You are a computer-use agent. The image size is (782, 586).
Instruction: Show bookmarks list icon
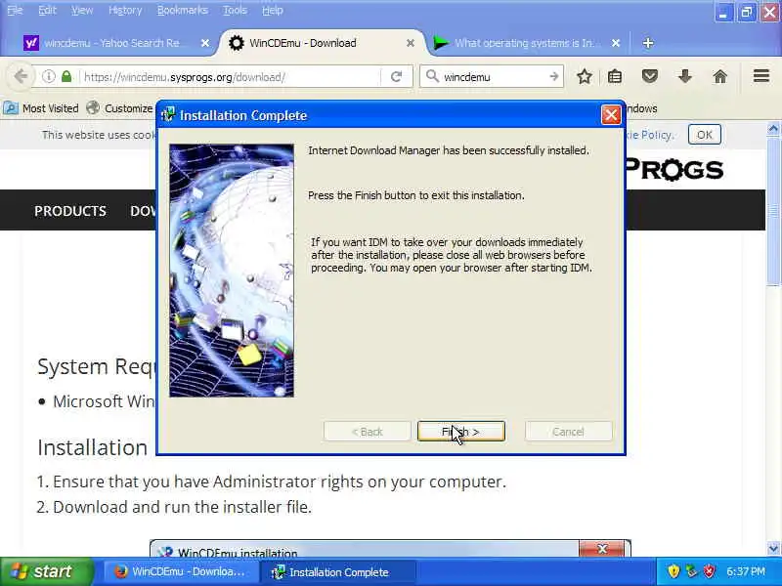[615, 77]
